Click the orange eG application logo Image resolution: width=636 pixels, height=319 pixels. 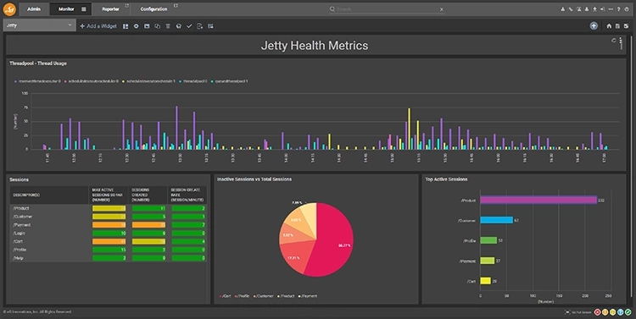[x=9, y=9]
